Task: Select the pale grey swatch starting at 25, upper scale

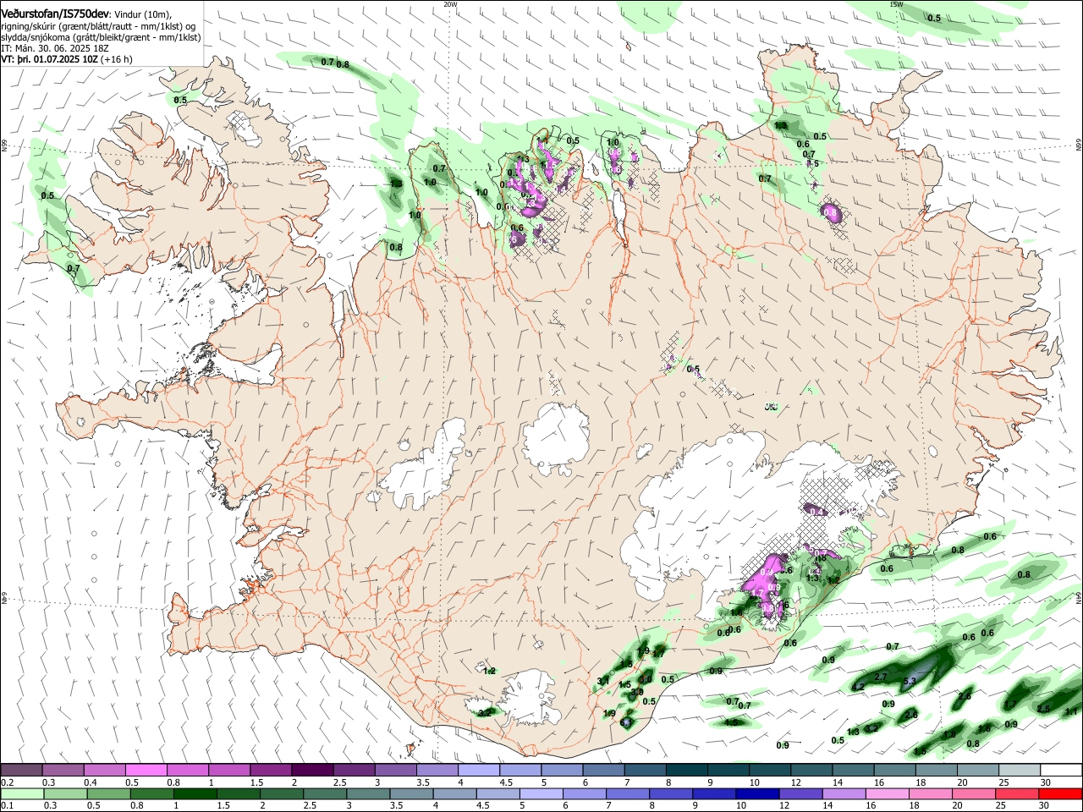Action: point(1018,770)
